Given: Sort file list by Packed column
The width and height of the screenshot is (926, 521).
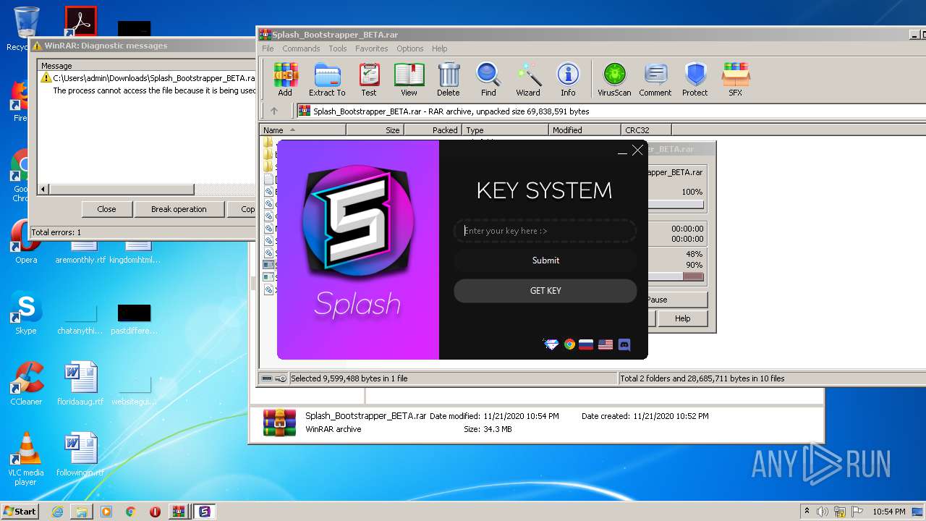Looking at the screenshot, I should [x=433, y=130].
